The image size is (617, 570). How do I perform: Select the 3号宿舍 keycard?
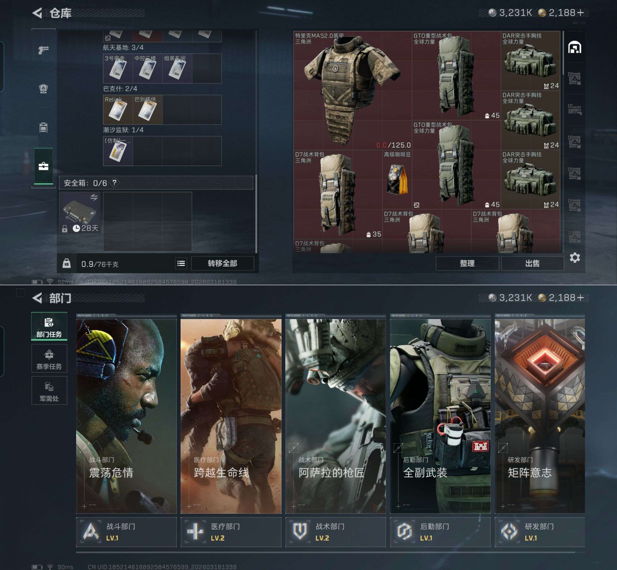pos(118,68)
